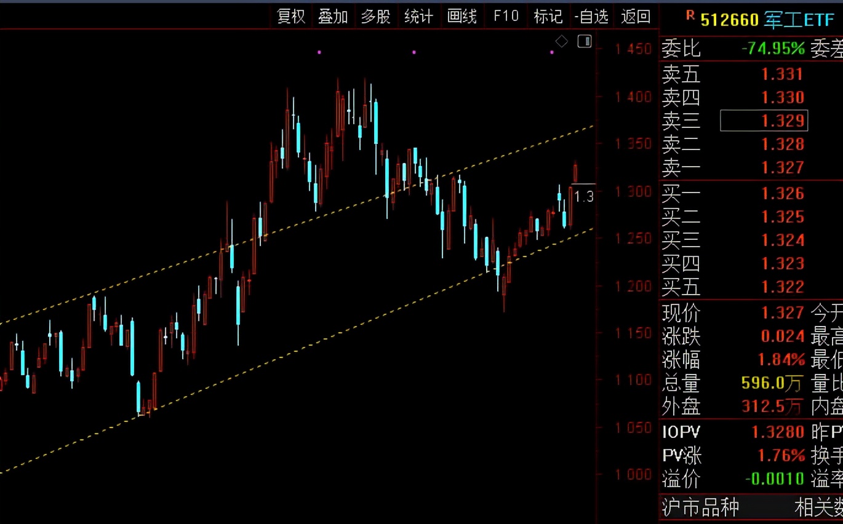Click the 买四 price 1.323
The width and height of the screenshot is (843, 524).
pyautogui.click(x=783, y=263)
